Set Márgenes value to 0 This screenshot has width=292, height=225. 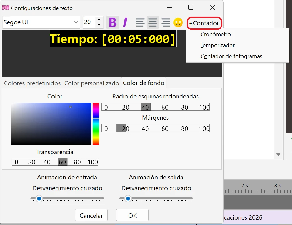click(106, 128)
